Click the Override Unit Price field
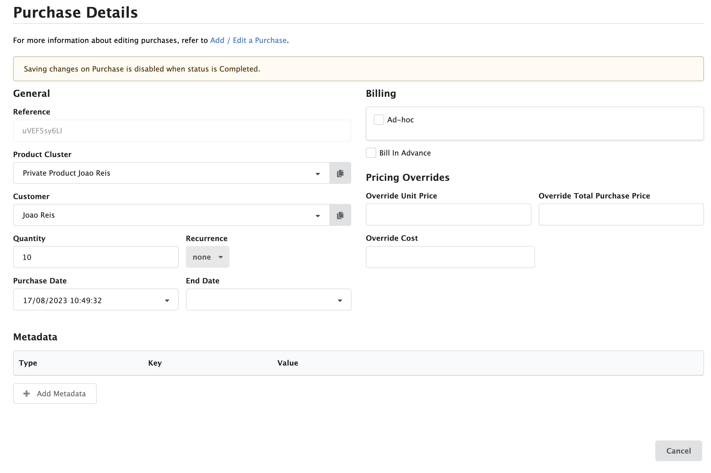Viewport: 711px width, 473px height. click(448, 215)
